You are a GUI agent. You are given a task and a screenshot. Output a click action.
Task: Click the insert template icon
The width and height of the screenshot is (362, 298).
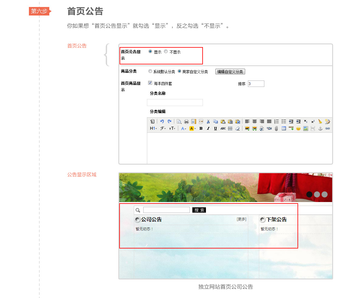pyautogui.click(x=194, y=122)
